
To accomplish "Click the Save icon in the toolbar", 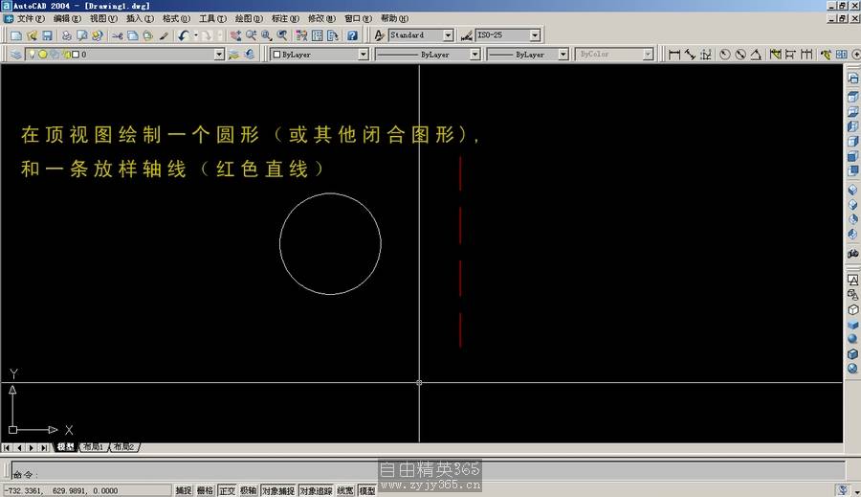I will tap(47, 35).
